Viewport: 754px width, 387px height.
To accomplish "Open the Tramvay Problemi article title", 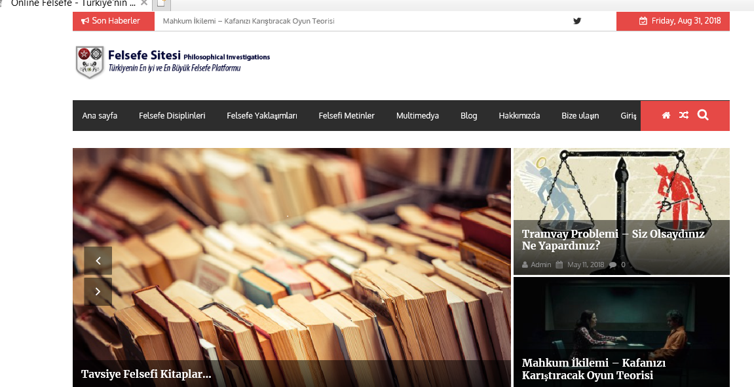I will pos(613,240).
